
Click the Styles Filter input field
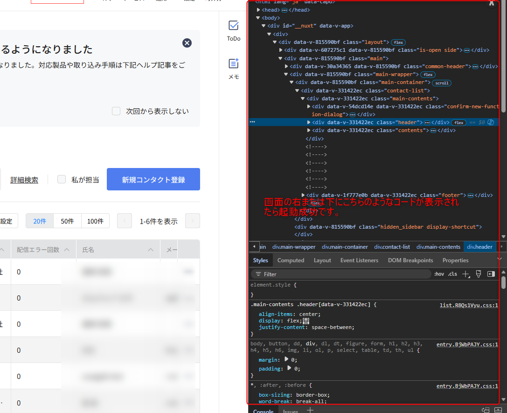(x=340, y=274)
